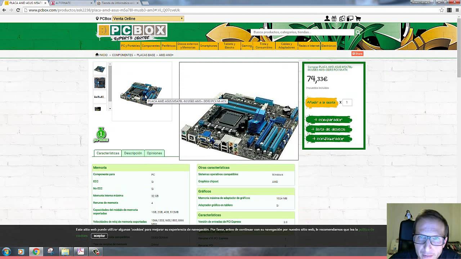Click the screen recorder icon in taskbar
Viewport: 461px width, 259px height.
coord(96,252)
